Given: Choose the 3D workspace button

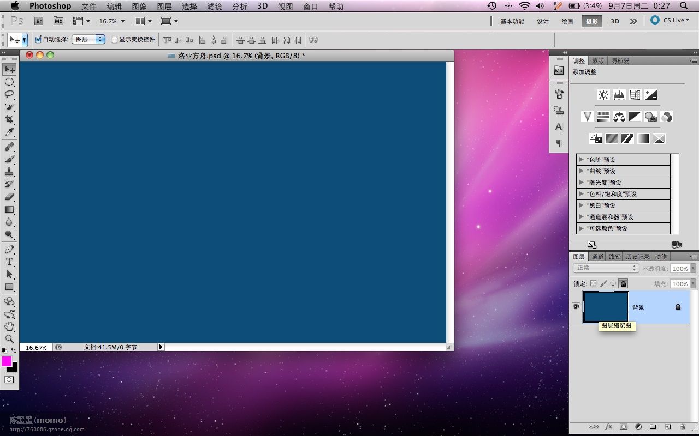Looking at the screenshot, I should pos(615,21).
